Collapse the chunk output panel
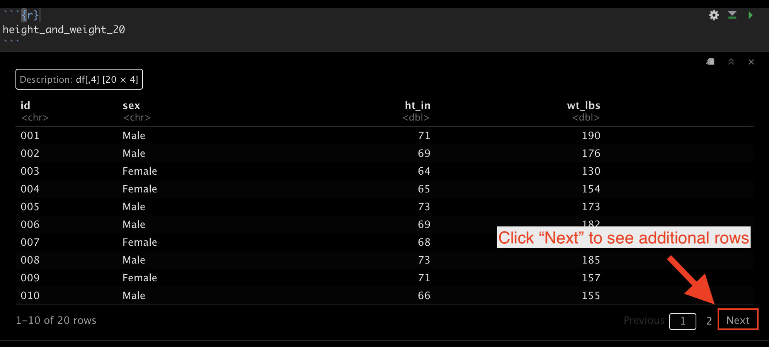This screenshot has width=769, height=347. (x=731, y=62)
